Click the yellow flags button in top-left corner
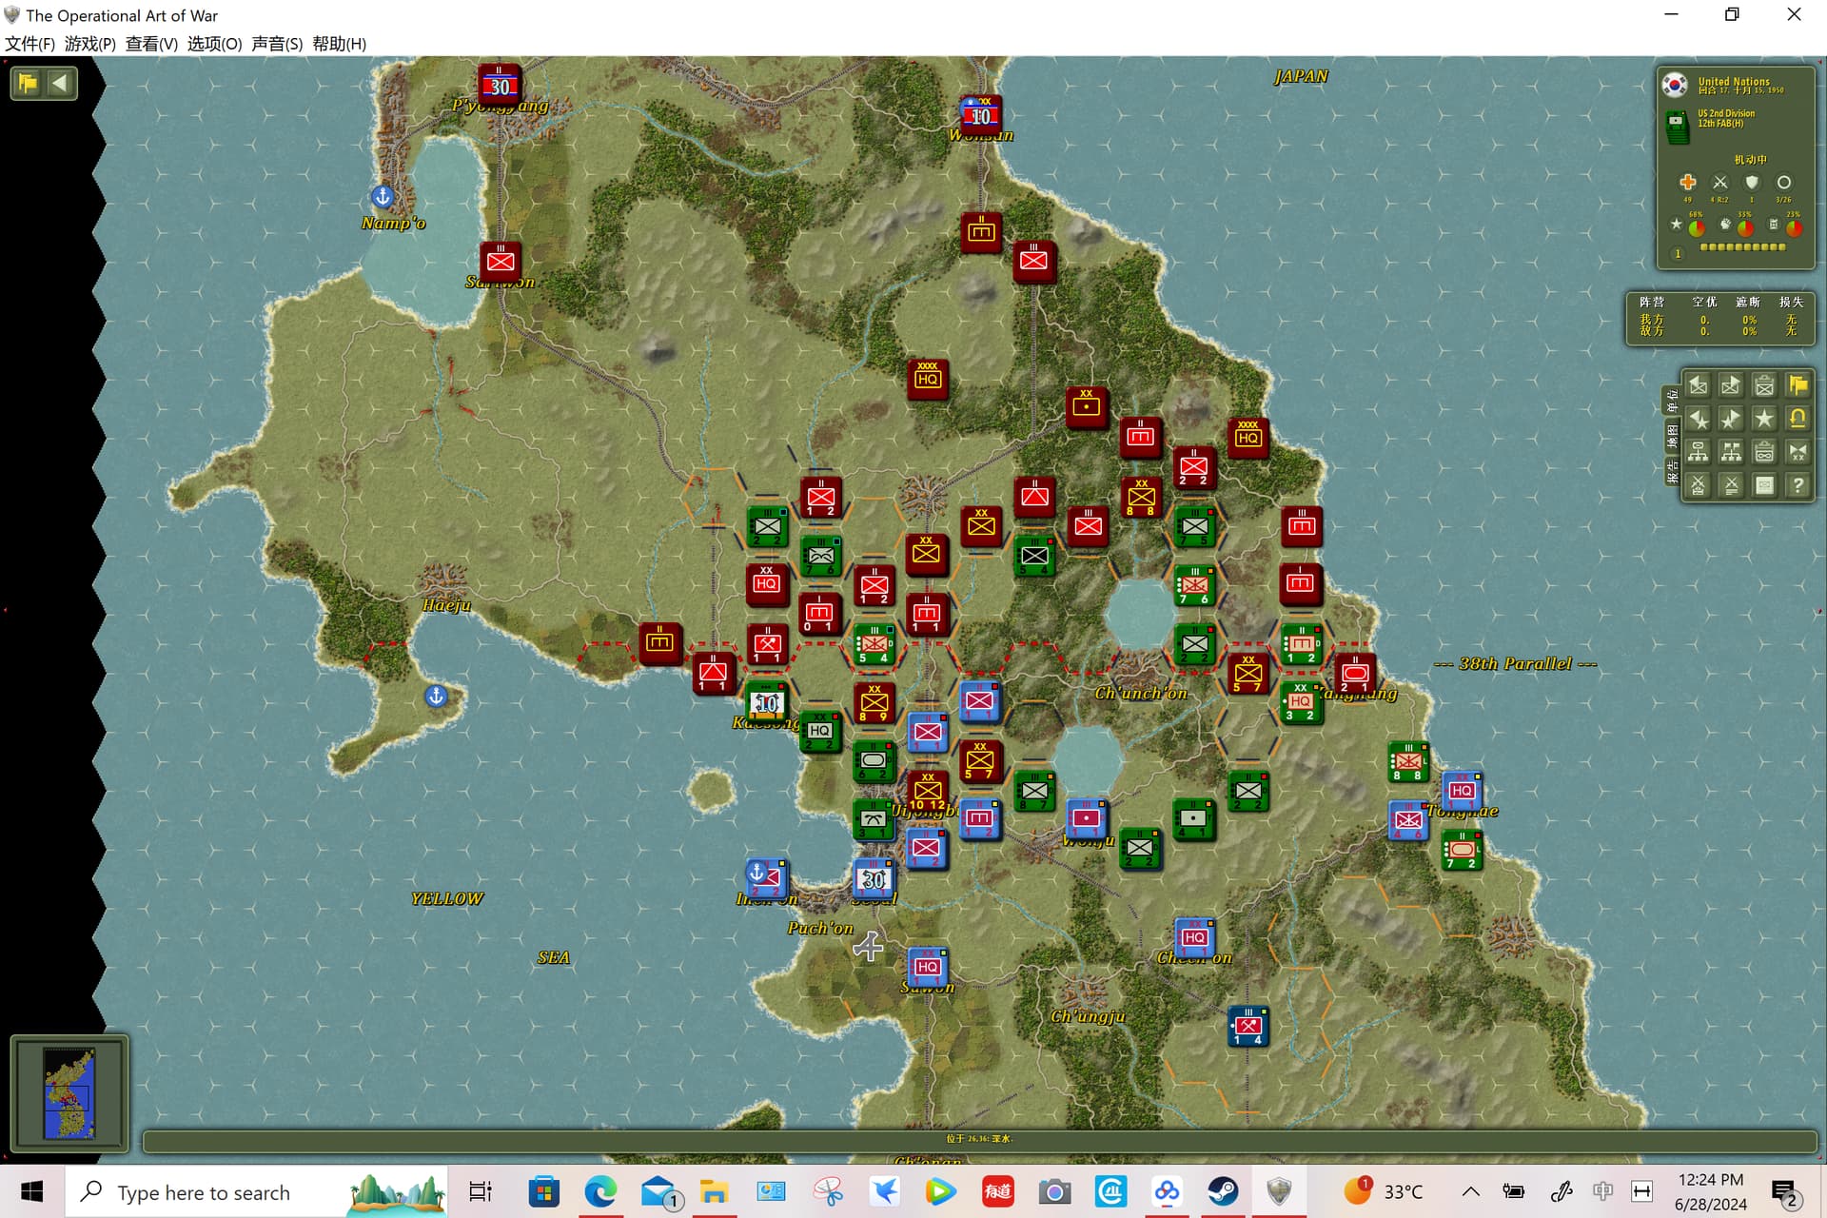This screenshot has width=1827, height=1218. coord(28,83)
